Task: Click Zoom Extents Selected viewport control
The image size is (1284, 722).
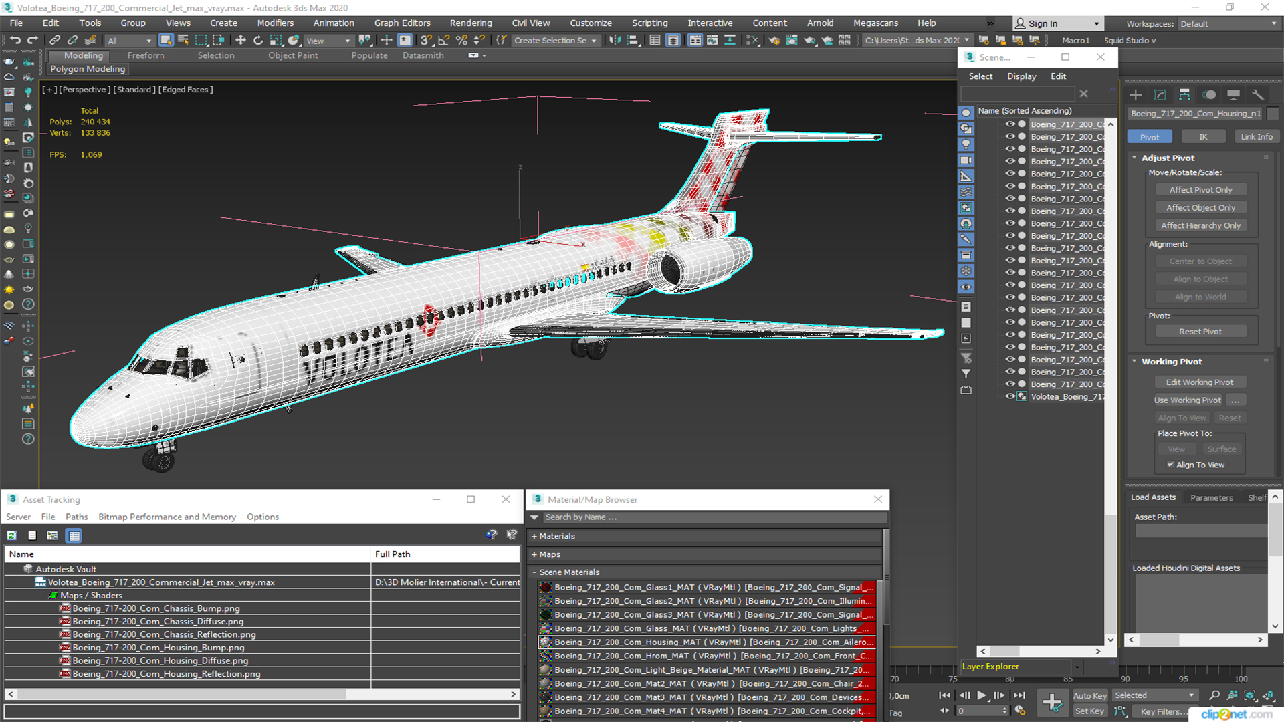Action: coord(1250,695)
